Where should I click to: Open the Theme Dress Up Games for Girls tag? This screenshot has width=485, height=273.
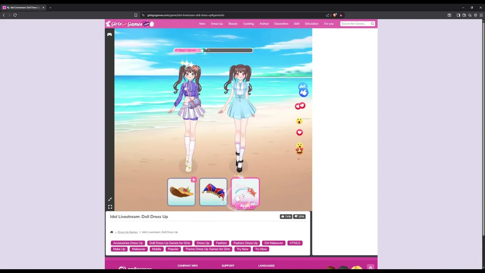[x=208, y=249]
